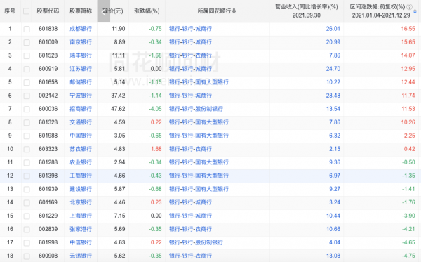Open the 宁波银行 stock link
The height and width of the screenshot is (262, 421).
coord(81,96)
